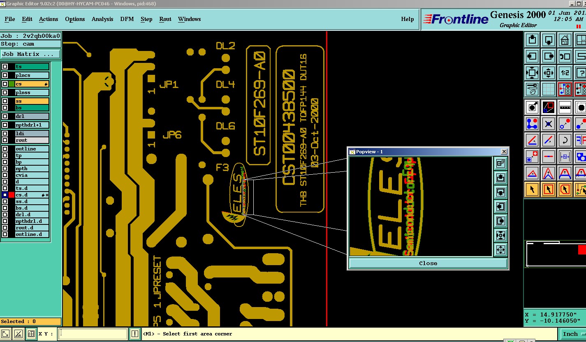Viewport: 586px width, 342px height.
Task: Click the exclamation mark icon near XY field
Action: click(135, 334)
